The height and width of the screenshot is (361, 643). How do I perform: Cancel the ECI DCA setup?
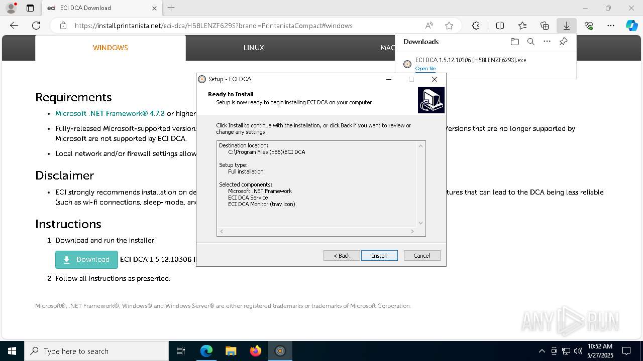[422, 256]
